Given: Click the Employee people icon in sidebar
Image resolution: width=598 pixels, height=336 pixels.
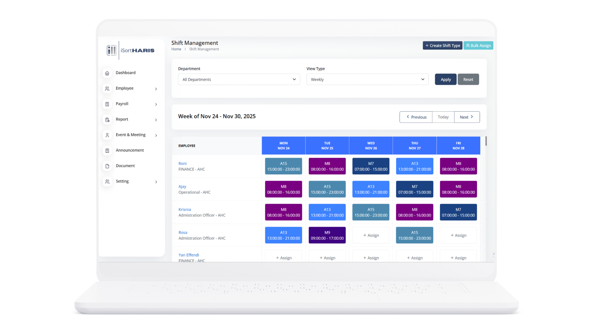Looking at the screenshot, I should pyautogui.click(x=107, y=89).
